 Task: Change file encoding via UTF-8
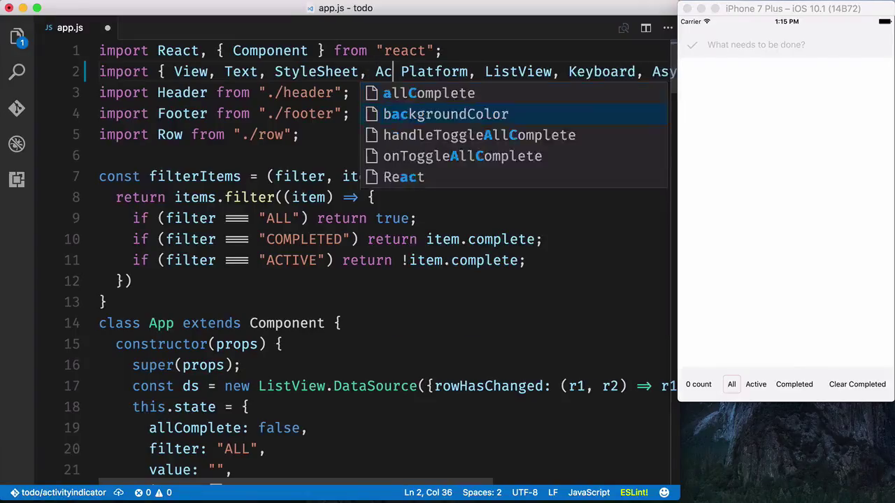525,493
